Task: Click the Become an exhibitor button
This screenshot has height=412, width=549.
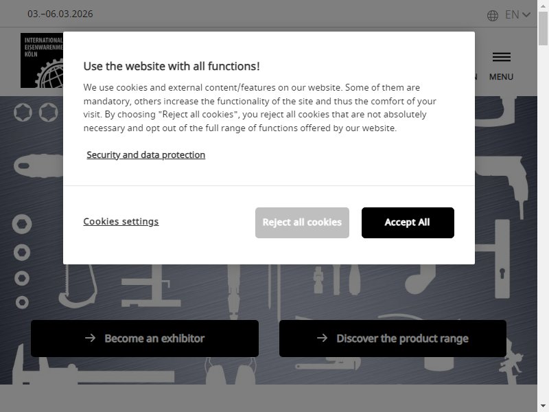Action: click(145, 339)
